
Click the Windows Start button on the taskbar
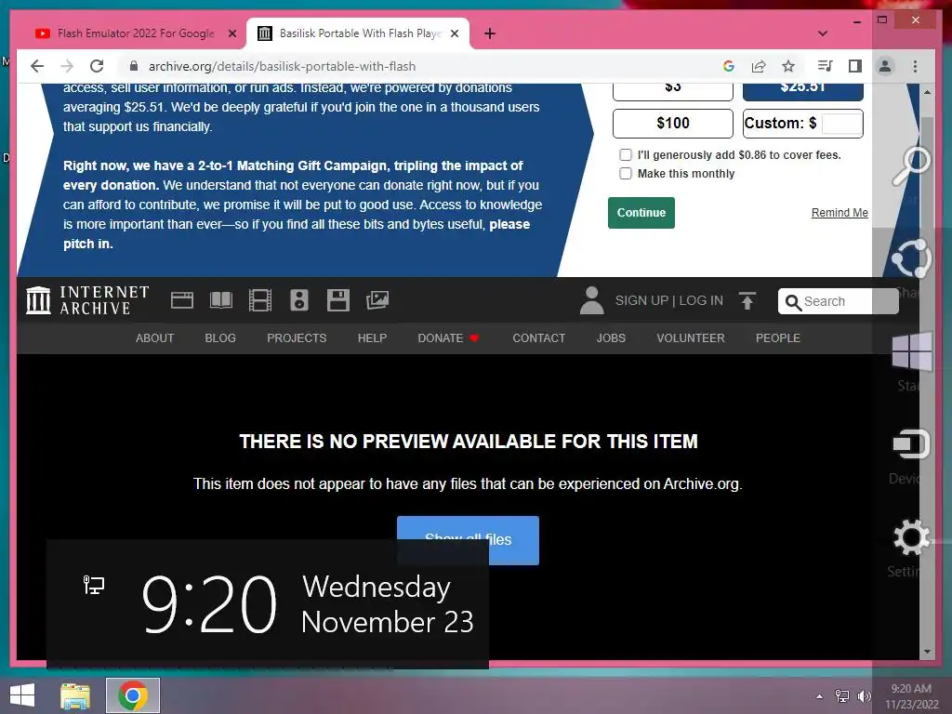pyautogui.click(x=22, y=695)
